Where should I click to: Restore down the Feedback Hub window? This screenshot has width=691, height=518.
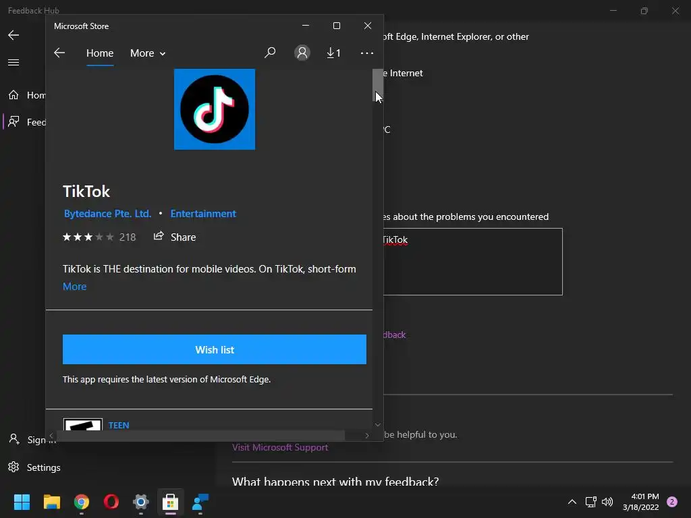644,11
